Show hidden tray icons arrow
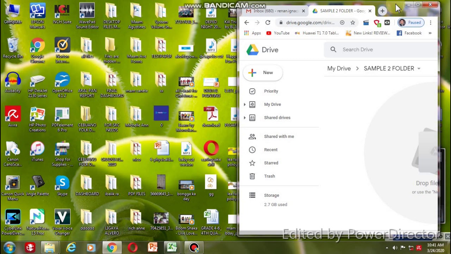451x254 pixels. [x=387, y=248]
